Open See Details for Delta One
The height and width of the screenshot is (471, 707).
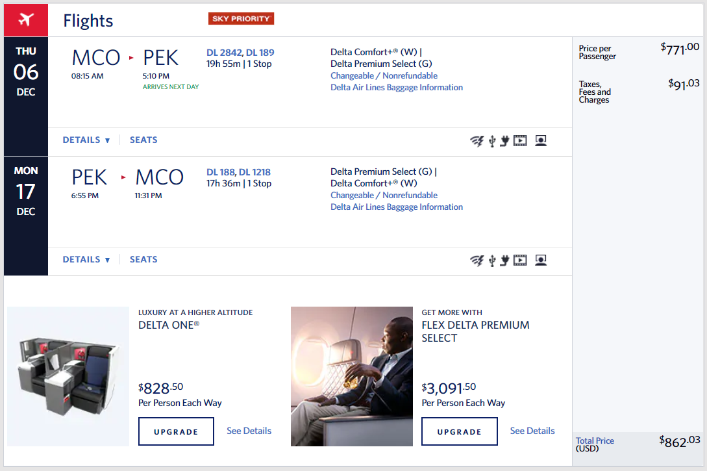pos(249,431)
